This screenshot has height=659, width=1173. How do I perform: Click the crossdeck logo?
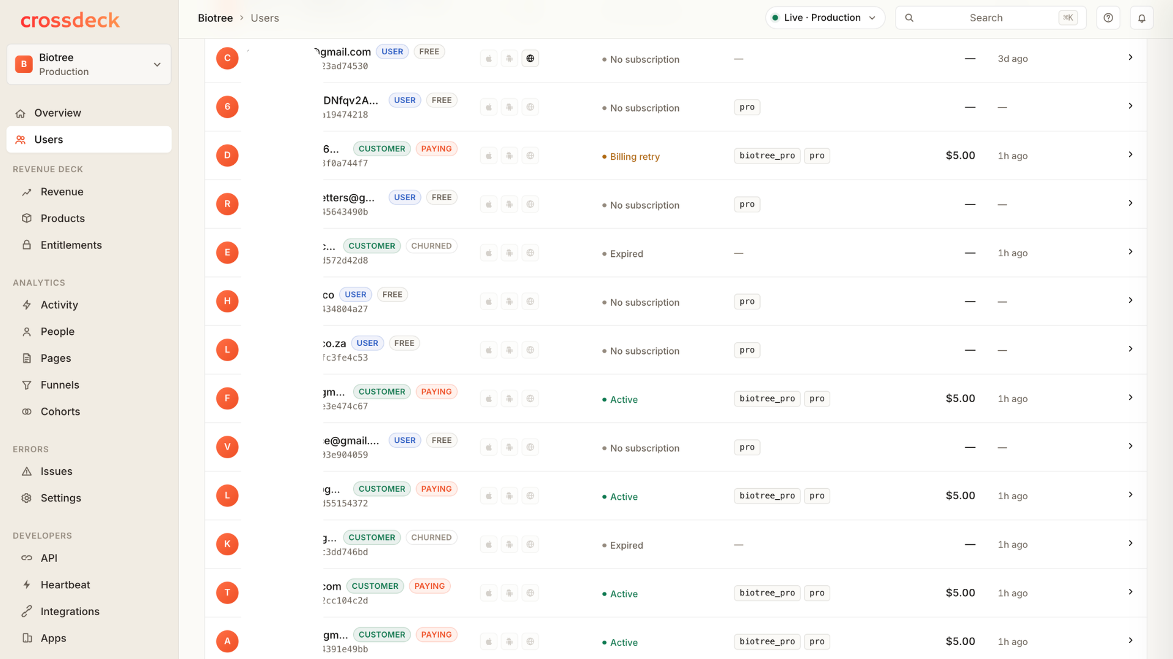(70, 20)
